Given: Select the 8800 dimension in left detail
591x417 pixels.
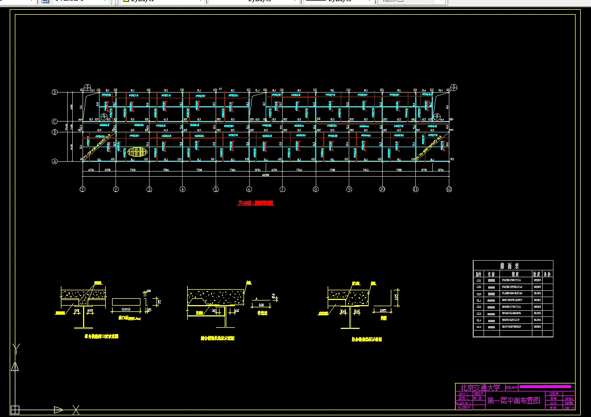Looking at the screenshot, I should tap(126, 310).
